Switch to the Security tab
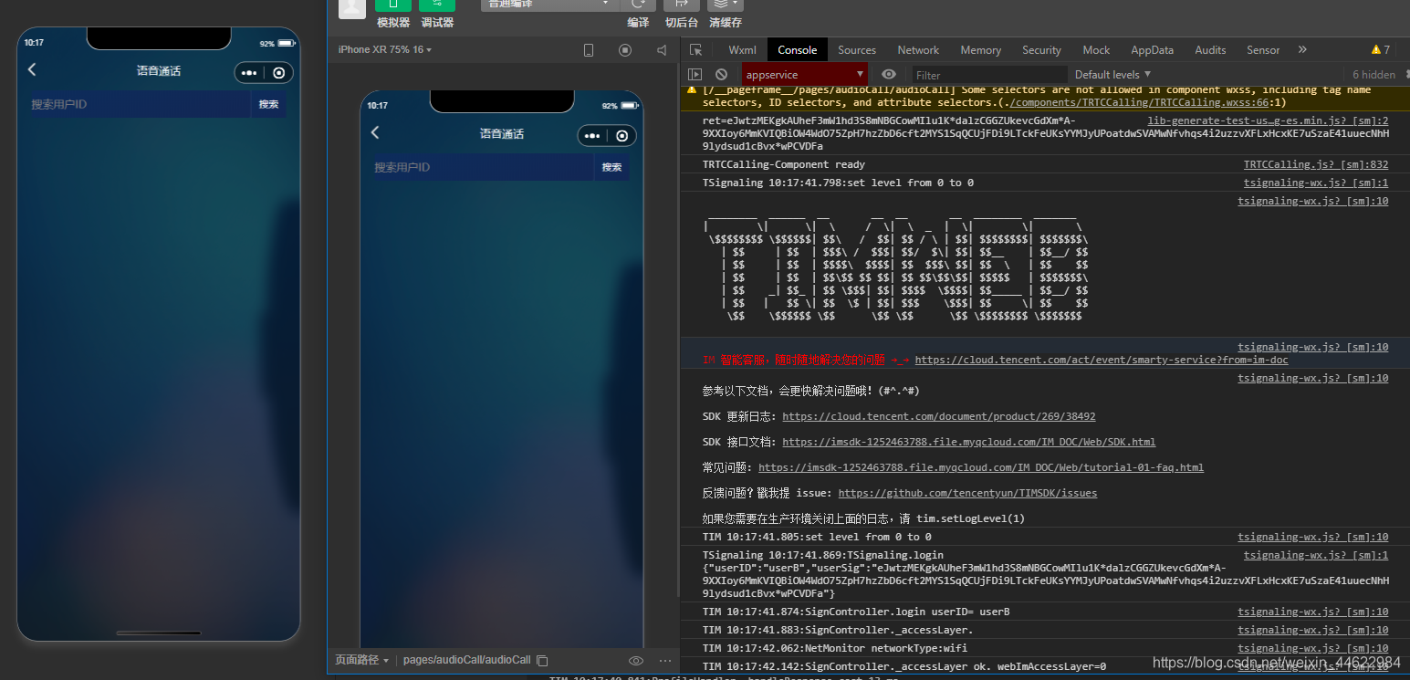This screenshot has width=1410, height=680. pos(1041,50)
